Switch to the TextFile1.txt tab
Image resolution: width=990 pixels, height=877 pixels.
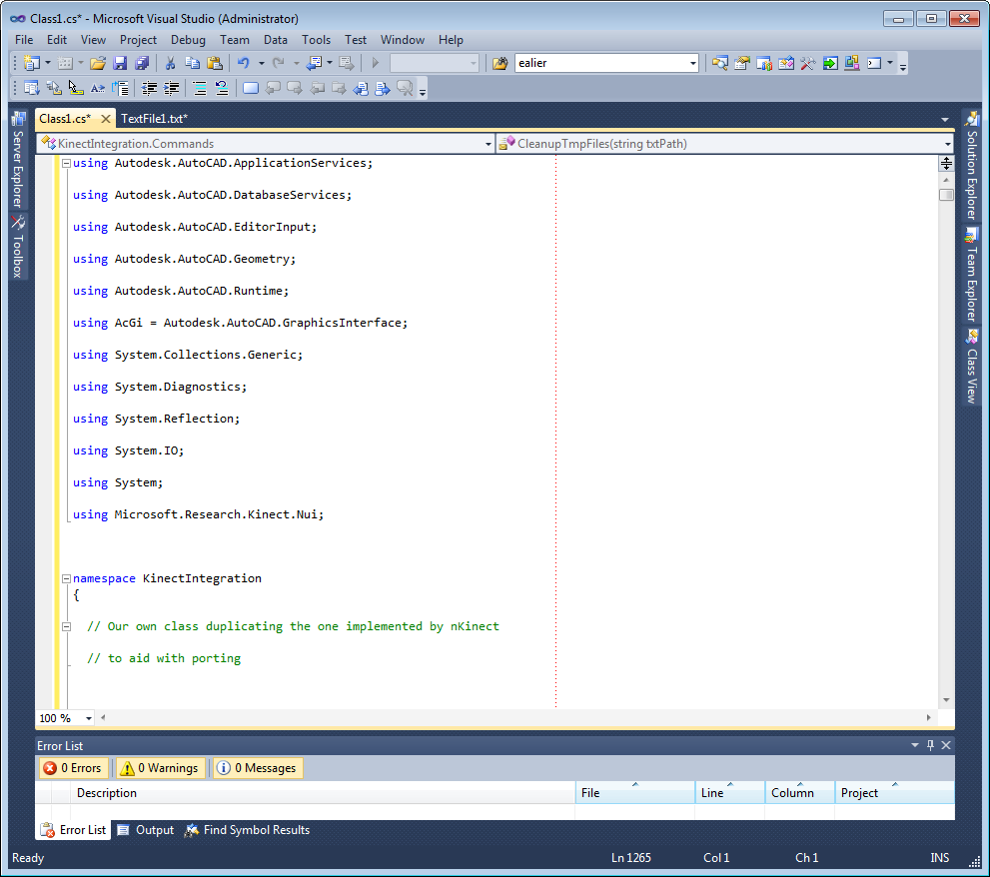click(154, 119)
